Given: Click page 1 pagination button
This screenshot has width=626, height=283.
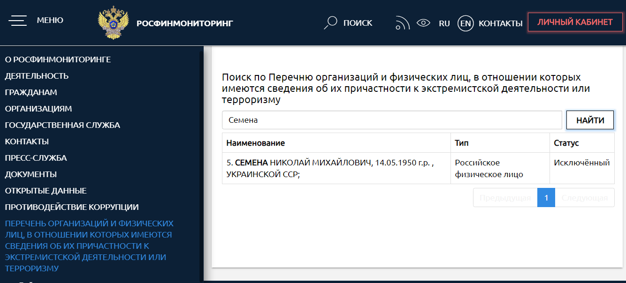Looking at the screenshot, I should (x=546, y=197).
